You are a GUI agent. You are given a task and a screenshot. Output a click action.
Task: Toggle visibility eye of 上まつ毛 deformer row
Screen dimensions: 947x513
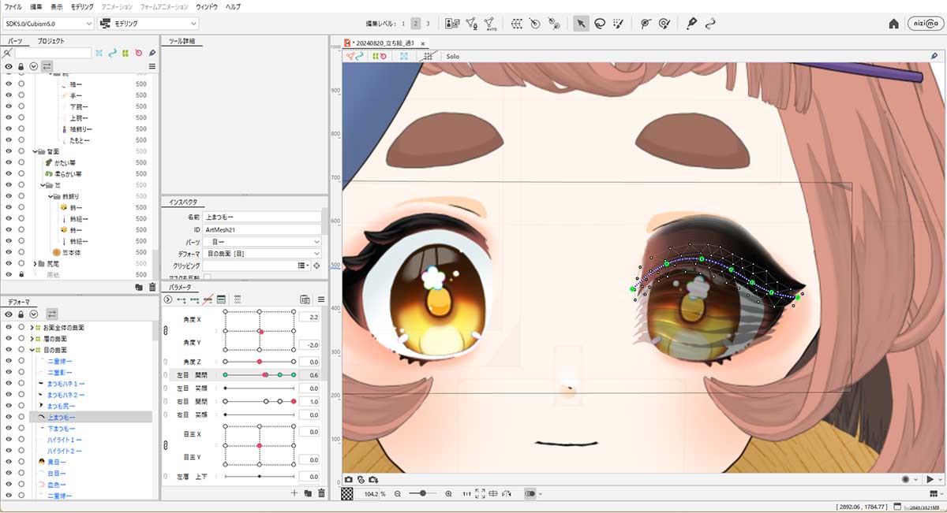(x=9, y=417)
